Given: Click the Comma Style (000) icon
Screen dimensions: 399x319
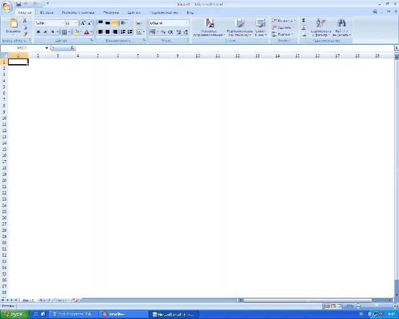Looking at the screenshot, I should click(x=170, y=32).
